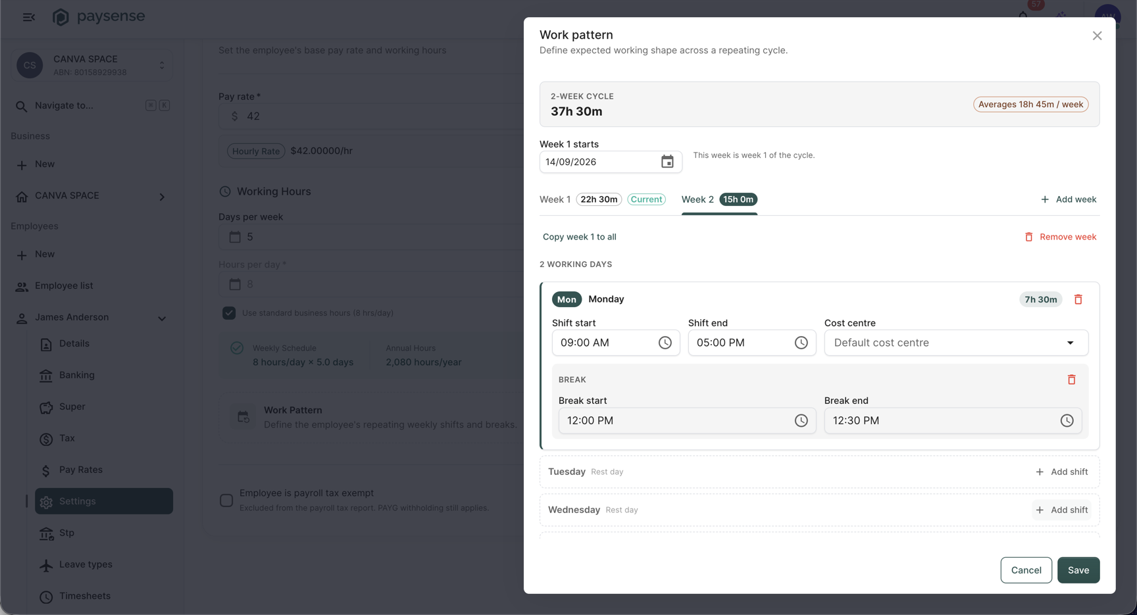Click the paysense logo icon
The image size is (1137, 615).
[x=61, y=17]
